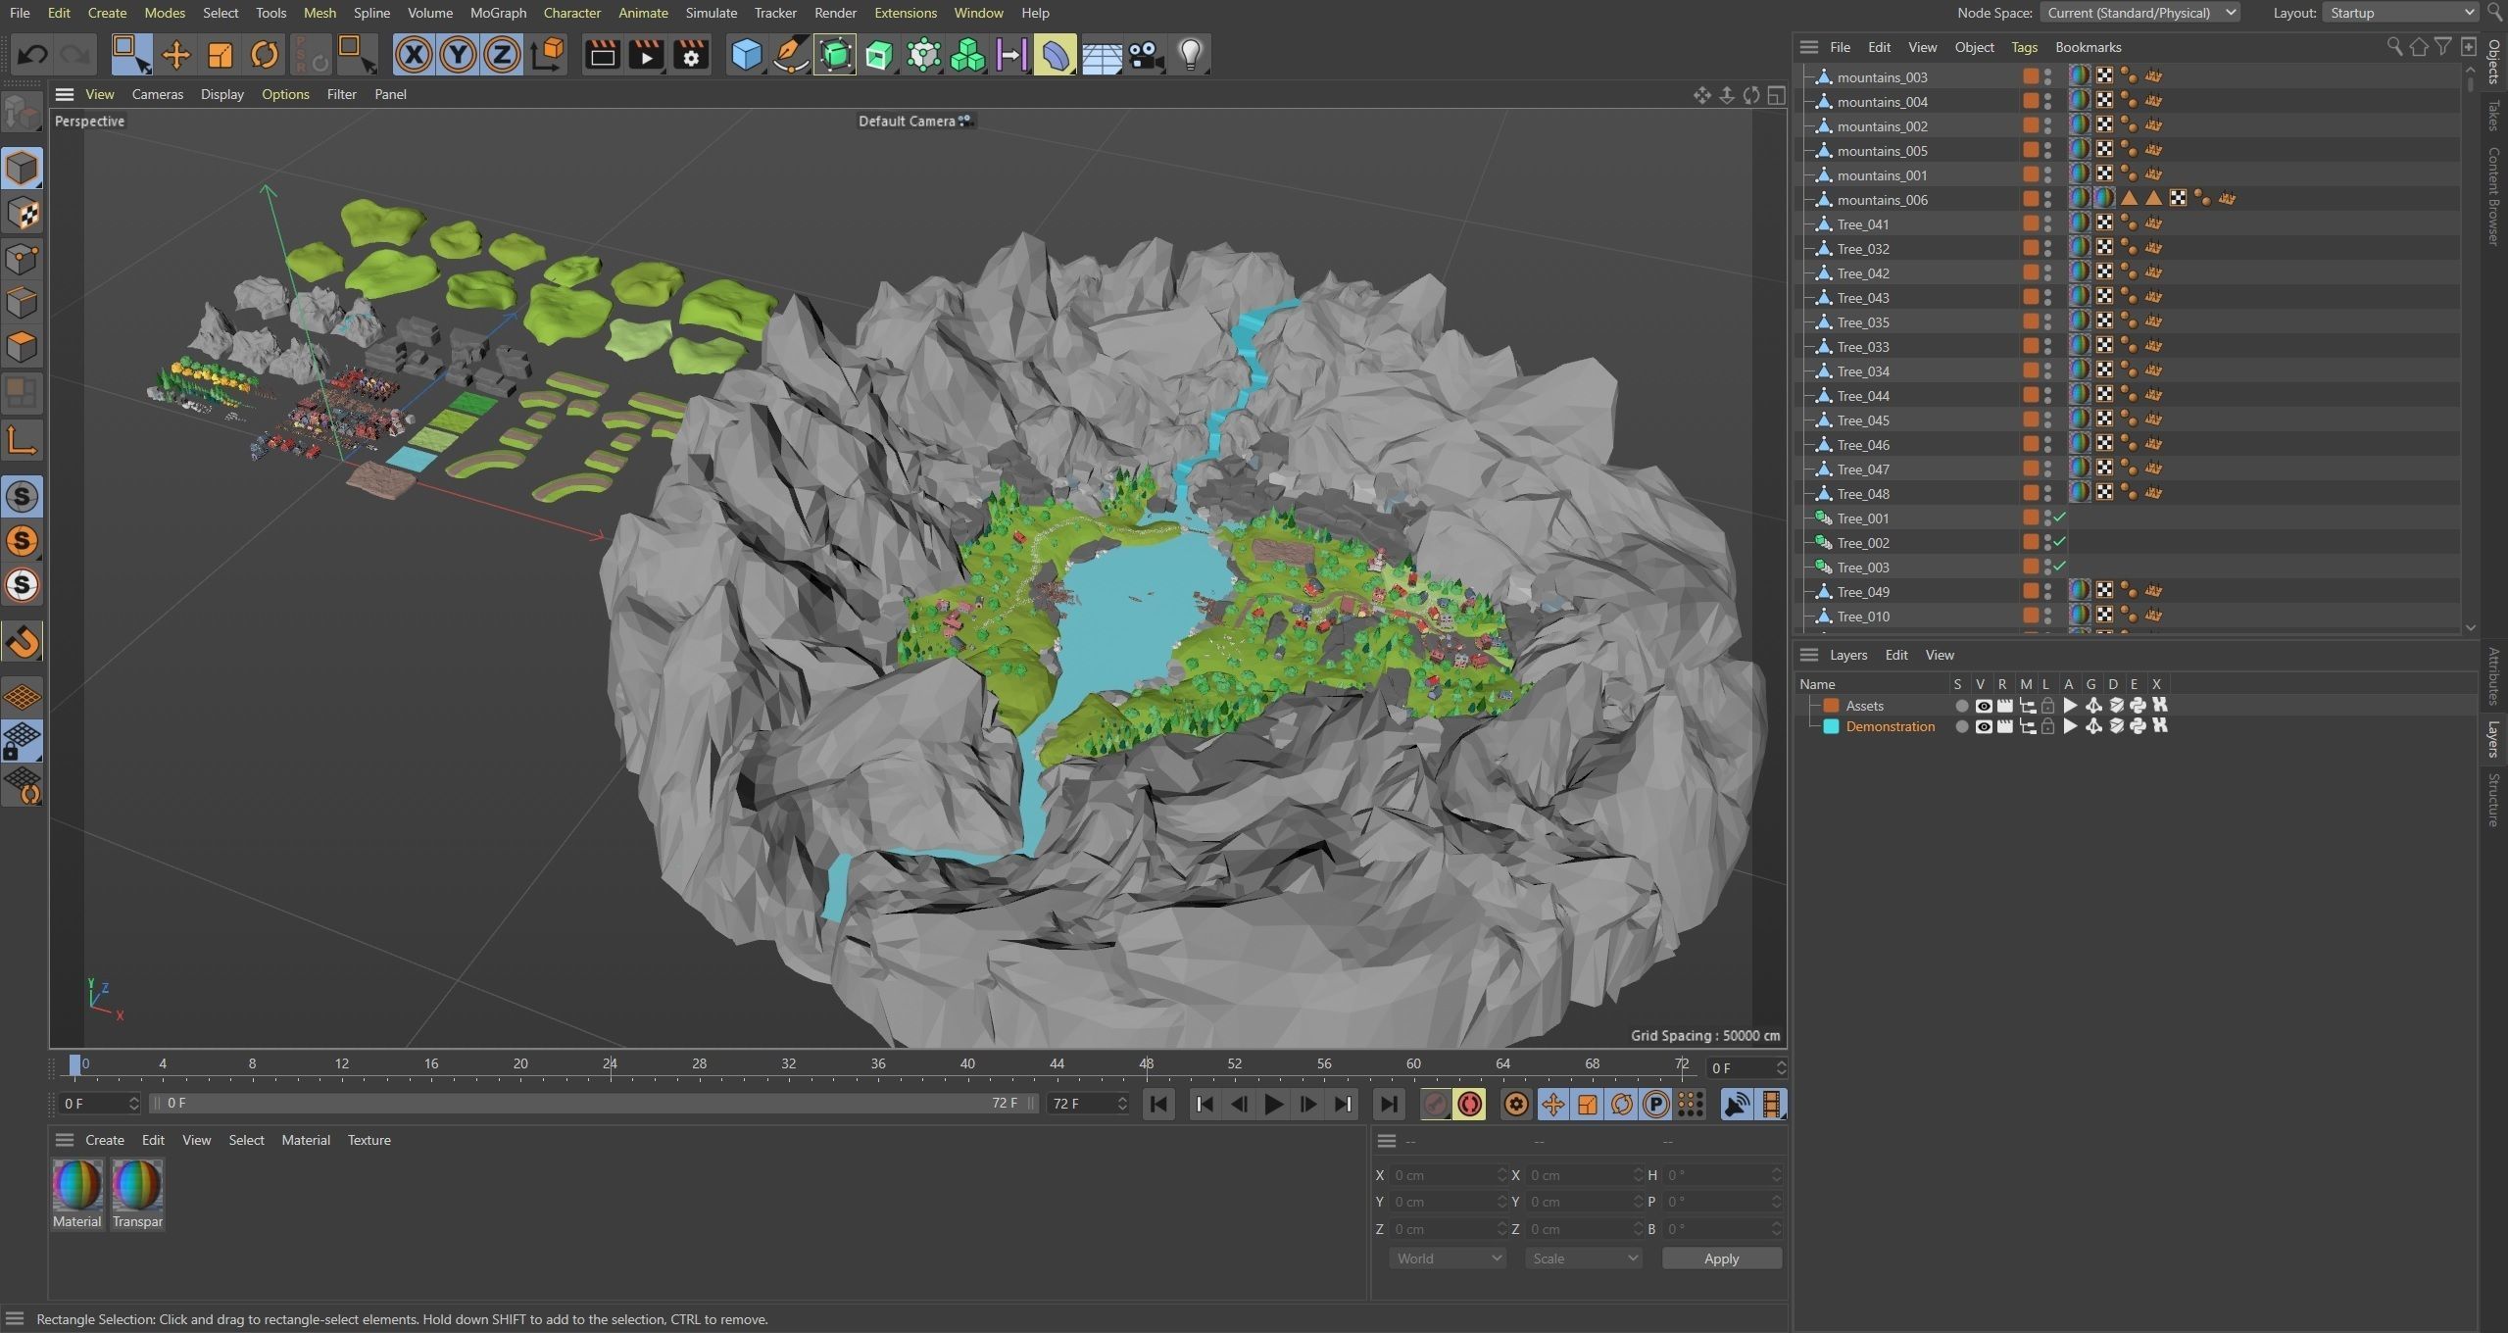Select the Move tool in the toolbar
The height and width of the screenshot is (1333, 2508).
(x=175, y=55)
